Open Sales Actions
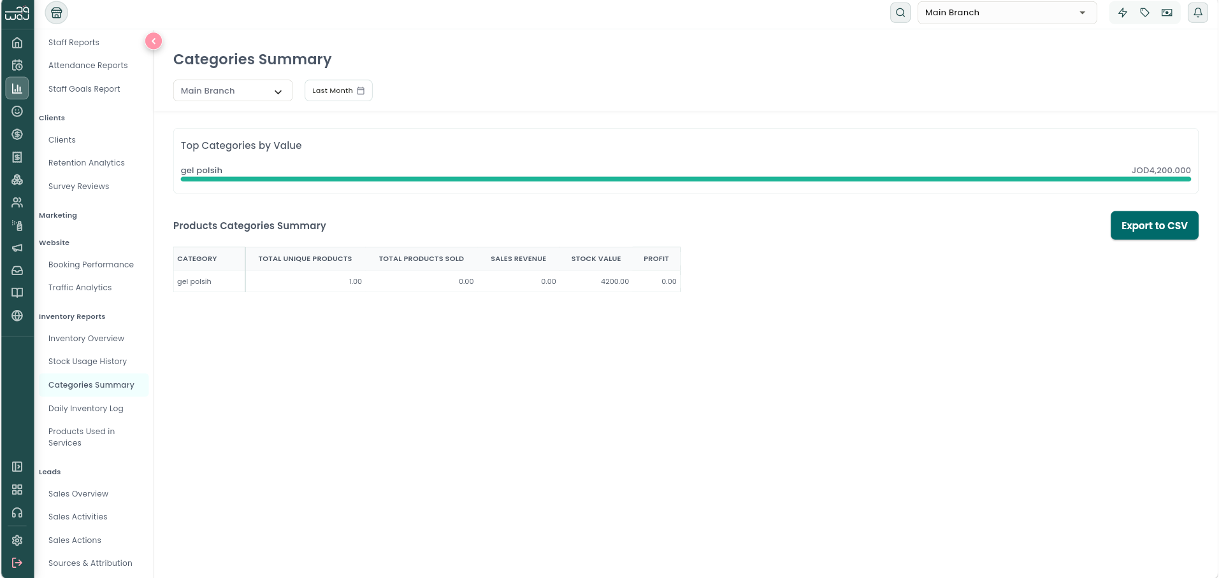 tap(75, 540)
